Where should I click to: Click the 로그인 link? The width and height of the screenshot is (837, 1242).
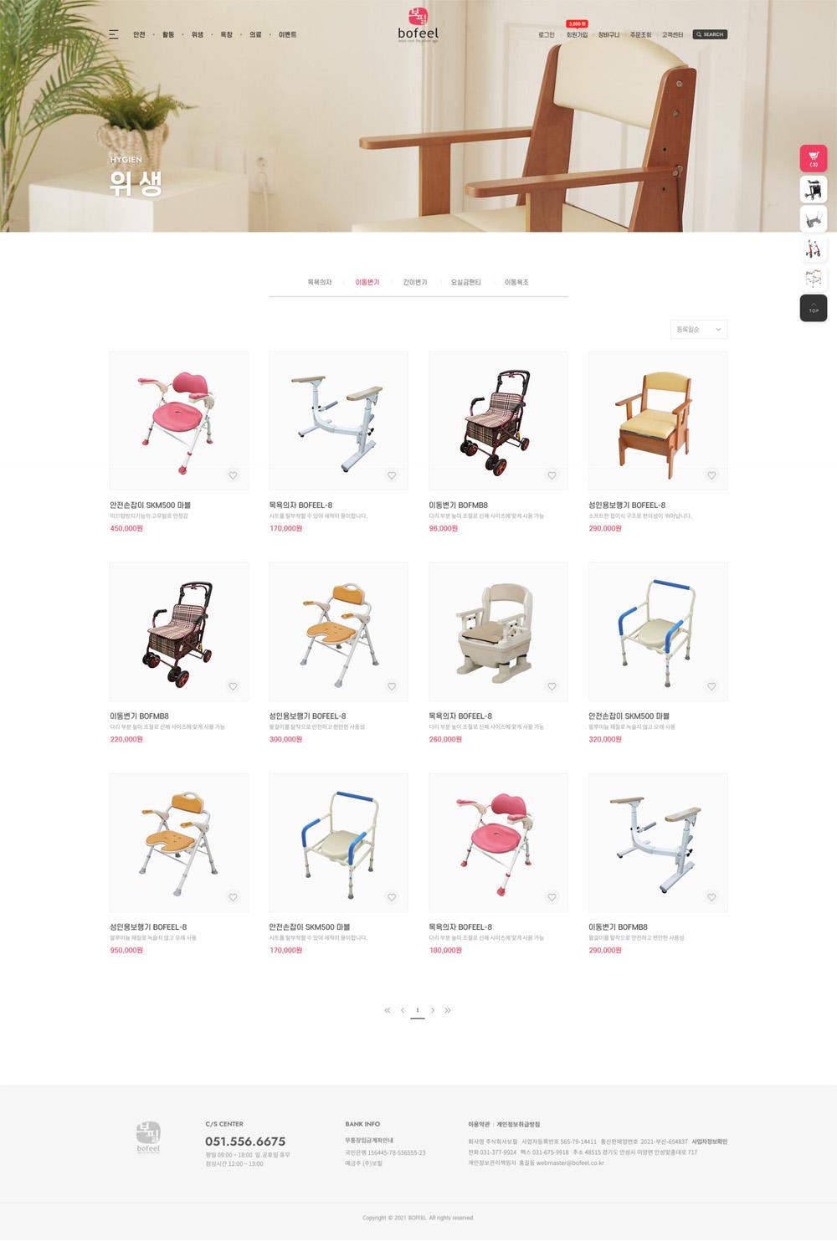pos(547,35)
